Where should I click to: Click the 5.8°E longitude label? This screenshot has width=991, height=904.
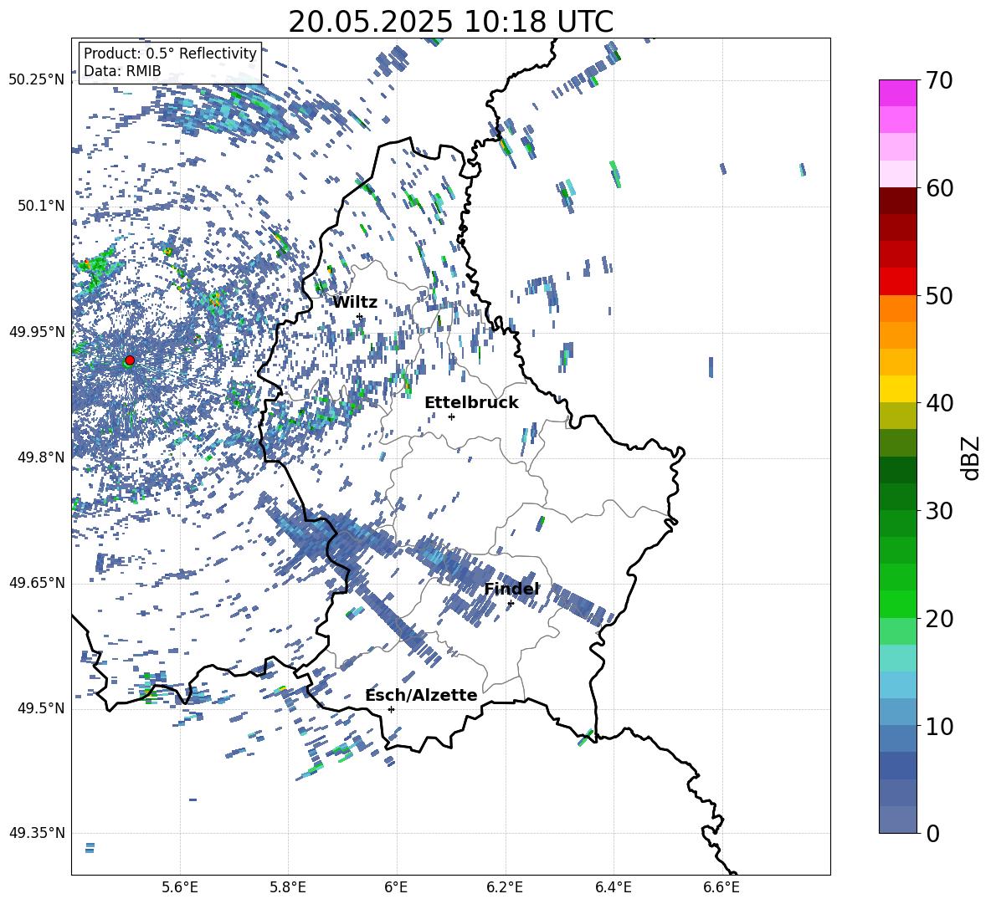tap(288, 887)
